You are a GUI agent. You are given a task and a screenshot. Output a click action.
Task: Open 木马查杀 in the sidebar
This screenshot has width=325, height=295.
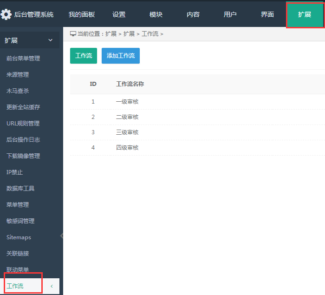point(18,91)
